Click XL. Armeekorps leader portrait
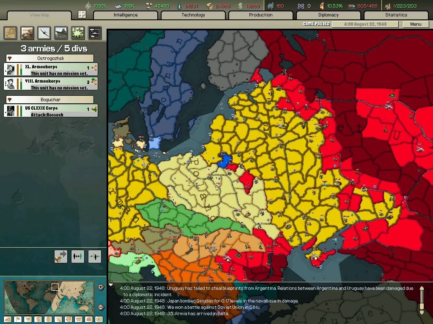433x324 pixels. point(11,70)
